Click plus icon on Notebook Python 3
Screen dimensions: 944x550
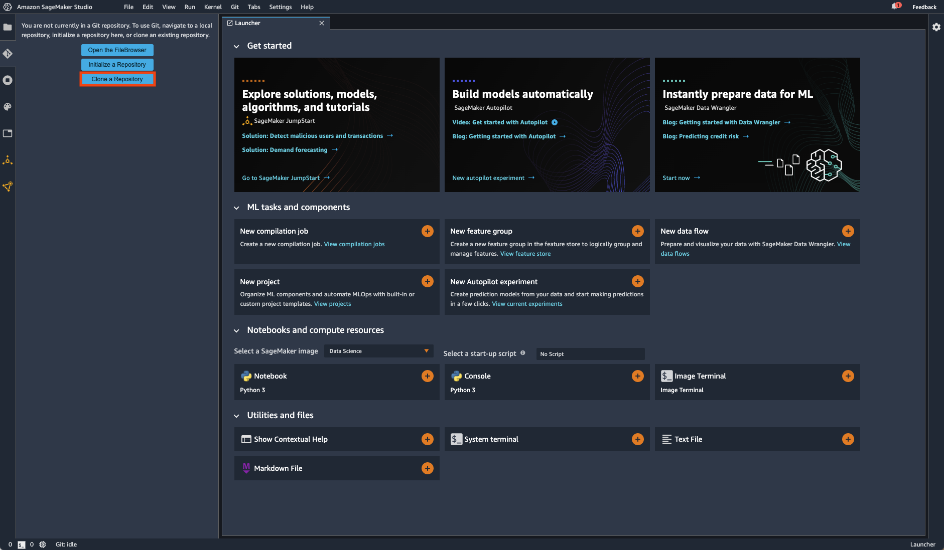click(x=428, y=376)
